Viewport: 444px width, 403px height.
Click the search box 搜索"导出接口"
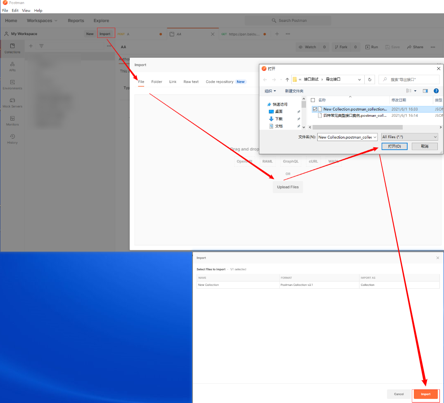408,80
